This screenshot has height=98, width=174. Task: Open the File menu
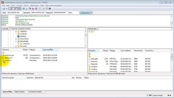[x=4, y=5]
